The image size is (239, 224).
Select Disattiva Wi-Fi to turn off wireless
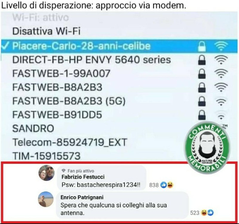point(46,31)
